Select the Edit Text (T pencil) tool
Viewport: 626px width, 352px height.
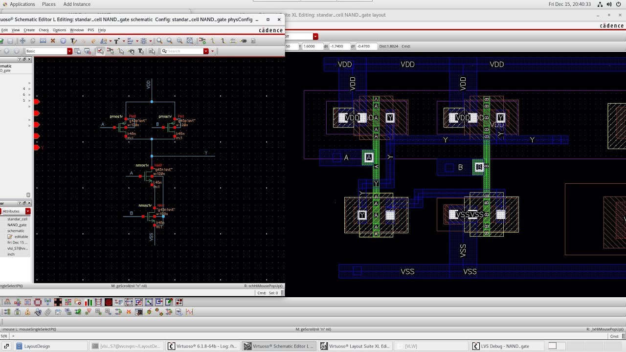(x=73, y=41)
